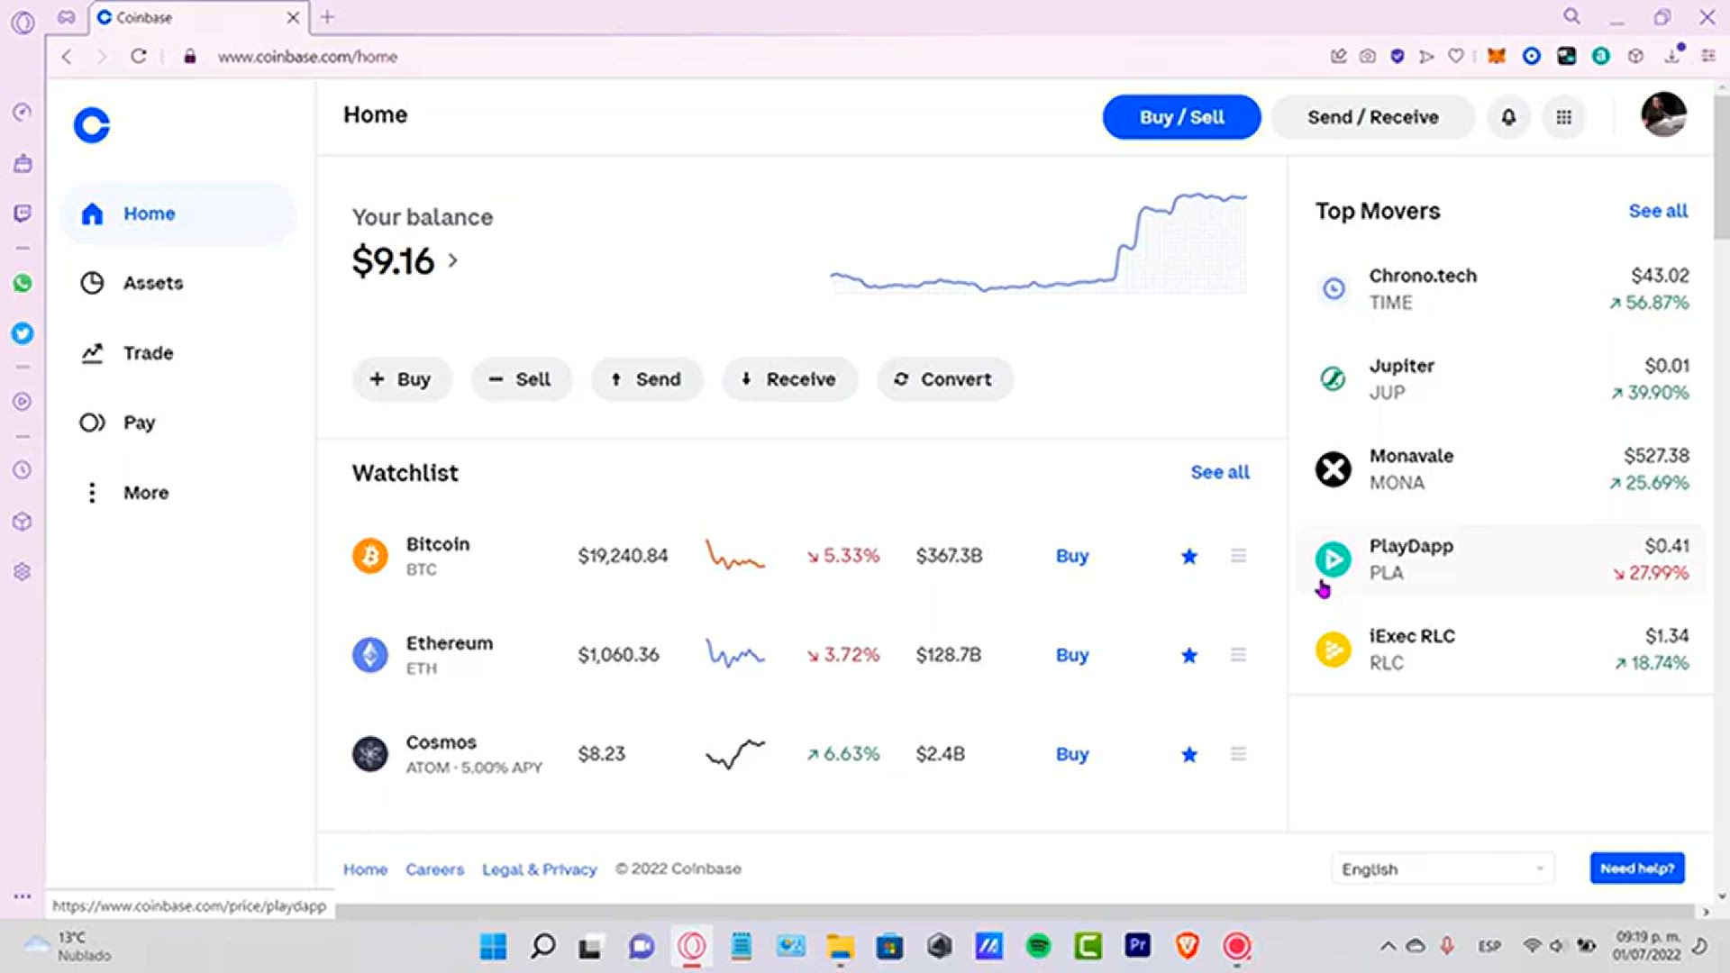Open footer Careers link
Image resolution: width=1730 pixels, height=973 pixels.
434,869
